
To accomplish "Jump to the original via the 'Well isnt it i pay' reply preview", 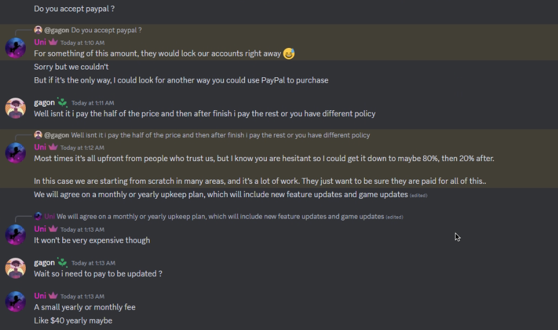I will click(221, 135).
